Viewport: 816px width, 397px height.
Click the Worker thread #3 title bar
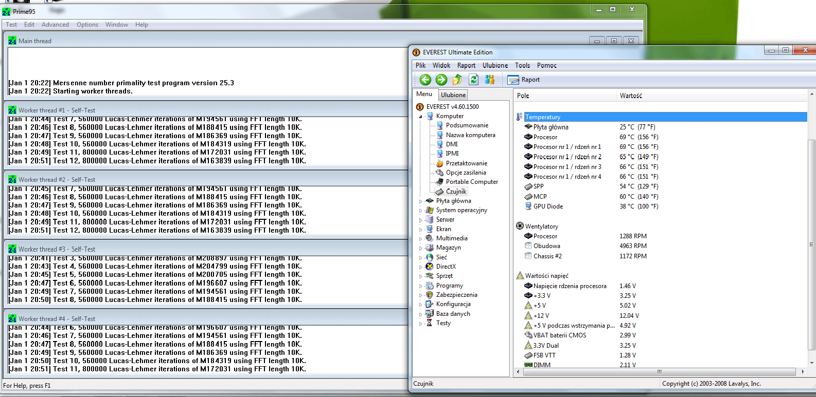(x=206, y=249)
